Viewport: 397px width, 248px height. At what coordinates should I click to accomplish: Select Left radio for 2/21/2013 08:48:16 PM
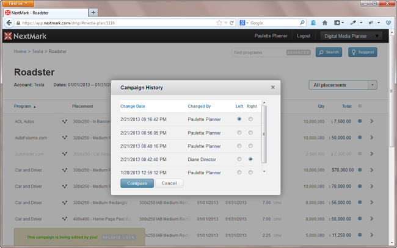(x=239, y=146)
